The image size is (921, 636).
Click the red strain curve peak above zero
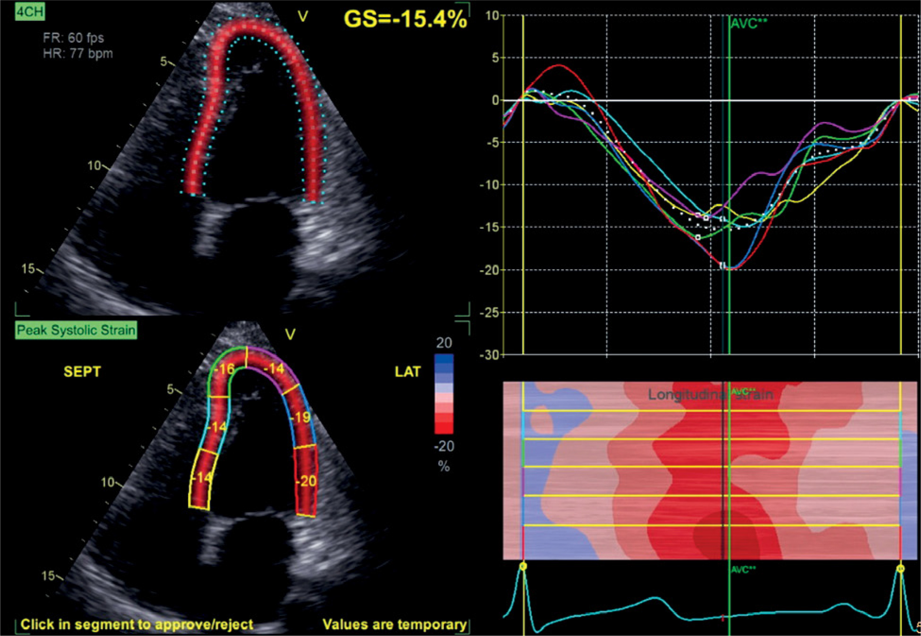coord(560,65)
